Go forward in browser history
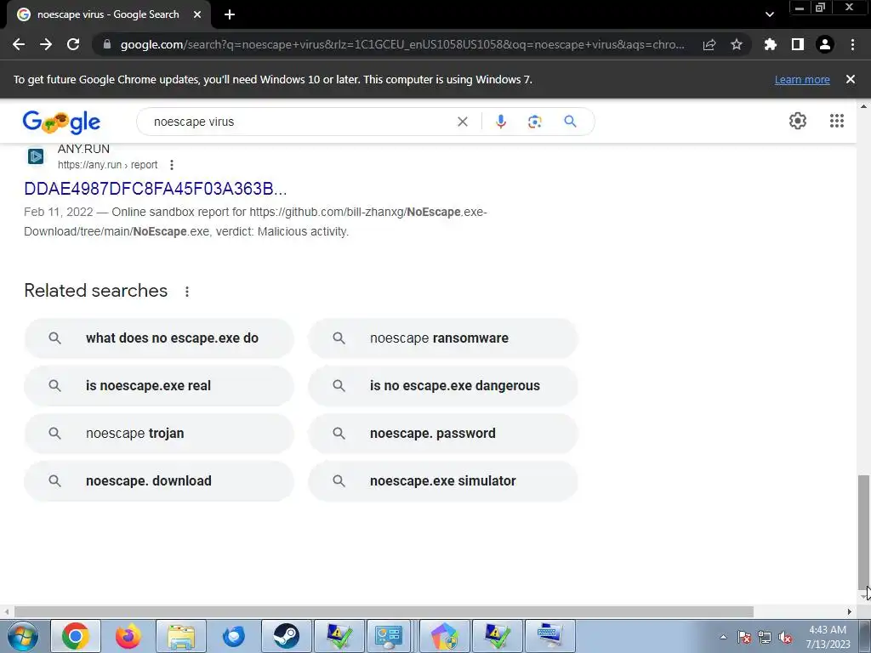Image resolution: width=871 pixels, height=653 pixels. [46, 44]
